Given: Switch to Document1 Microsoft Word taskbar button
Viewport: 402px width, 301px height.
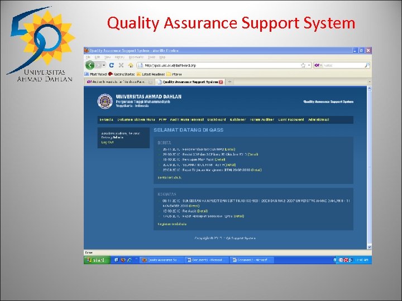Looking at the screenshot, I should click(x=207, y=260).
